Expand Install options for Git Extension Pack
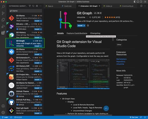Screen dimensions: 148x119 click(41, 63)
